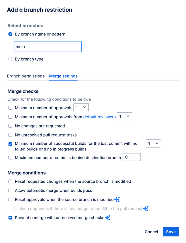Open the successful builds count dropdown
Viewport: 186px width, 243px height.
(x=153, y=143)
